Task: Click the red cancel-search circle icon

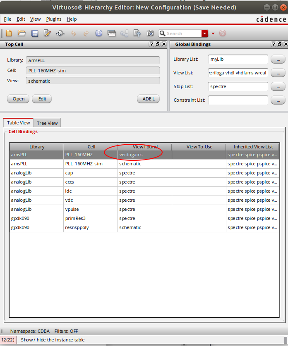Action: [x=223, y=33]
